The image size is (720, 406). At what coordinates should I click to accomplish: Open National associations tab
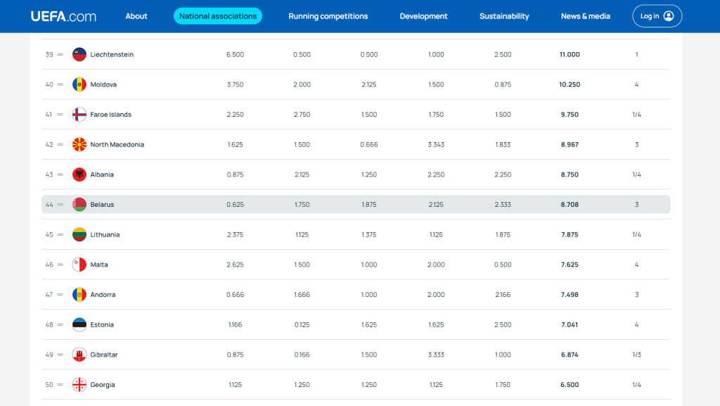pyautogui.click(x=218, y=16)
